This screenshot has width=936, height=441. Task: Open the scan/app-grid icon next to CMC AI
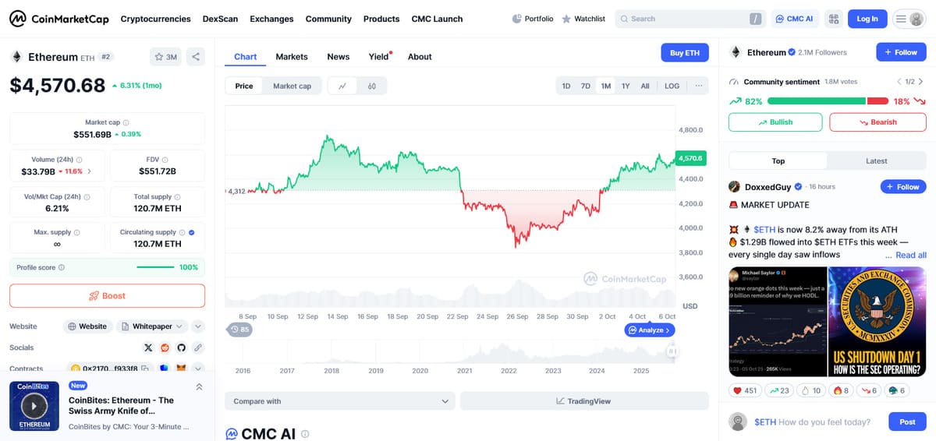pyautogui.click(x=834, y=19)
